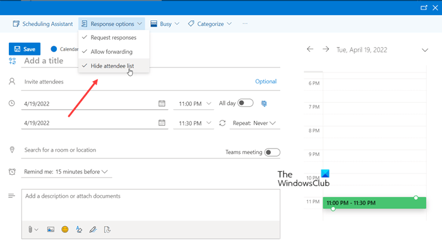Viewport: 442px width, 245px height.
Task: Expand the Busy status dropdown
Action: [165, 24]
